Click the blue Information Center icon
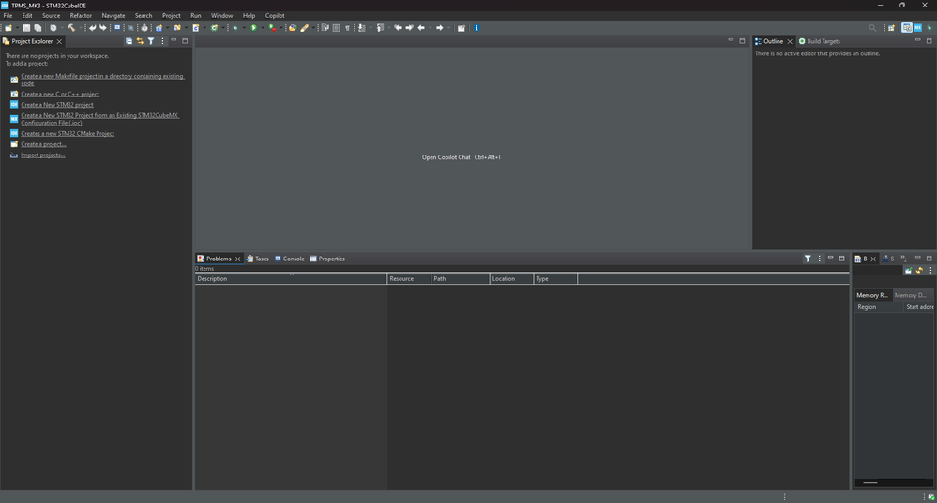Image resolution: width=937 pixels, height=503 pixels. coord(476,28)
